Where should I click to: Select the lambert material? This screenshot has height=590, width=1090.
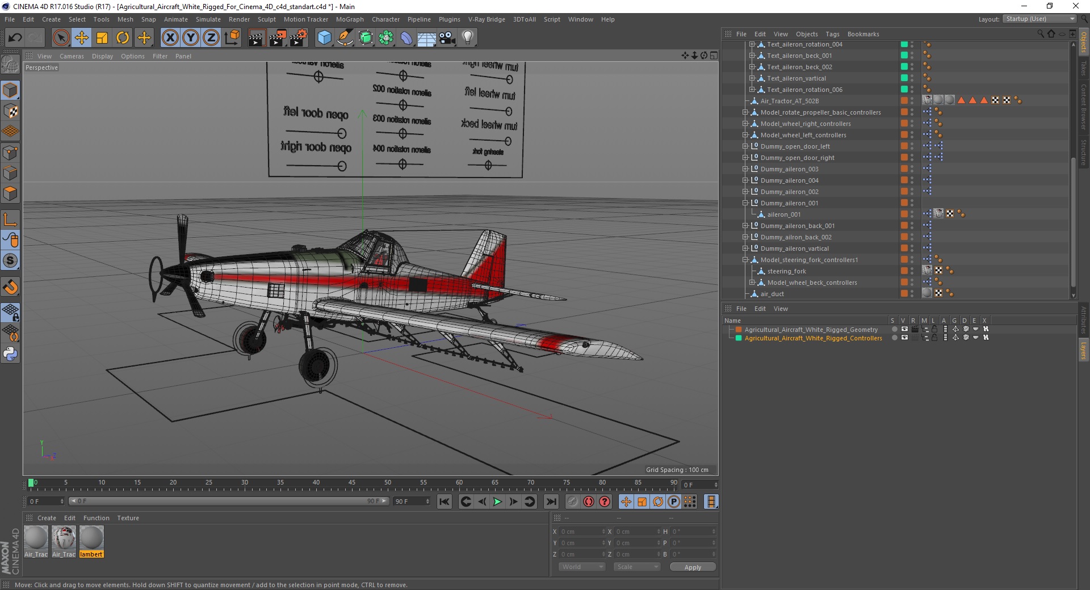pos(91,541)
